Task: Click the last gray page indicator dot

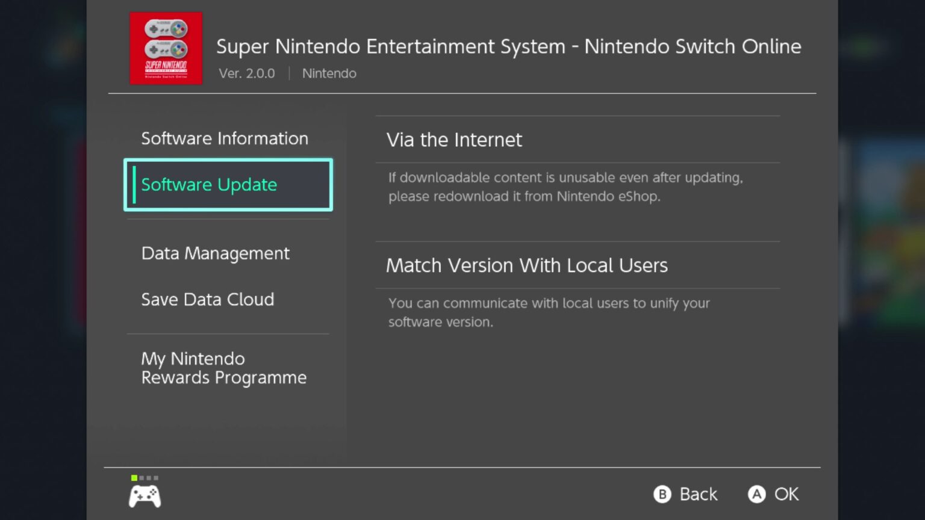Action: click(157, 477)
